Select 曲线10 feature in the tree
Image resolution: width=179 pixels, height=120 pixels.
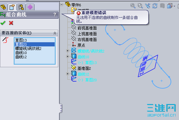tap(83, 57)
